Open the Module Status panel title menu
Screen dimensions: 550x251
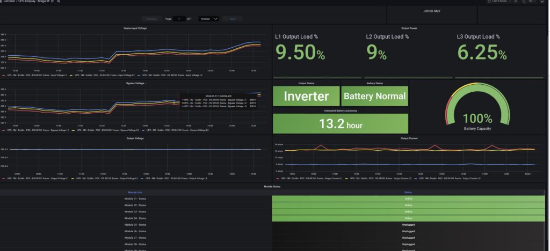pyautogui.click(x=272, y=187)
